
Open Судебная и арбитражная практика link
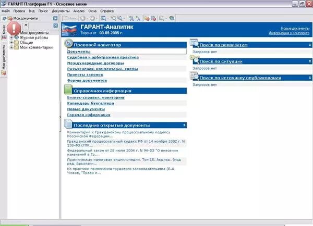pyautogui.click(x=103, y=57)
